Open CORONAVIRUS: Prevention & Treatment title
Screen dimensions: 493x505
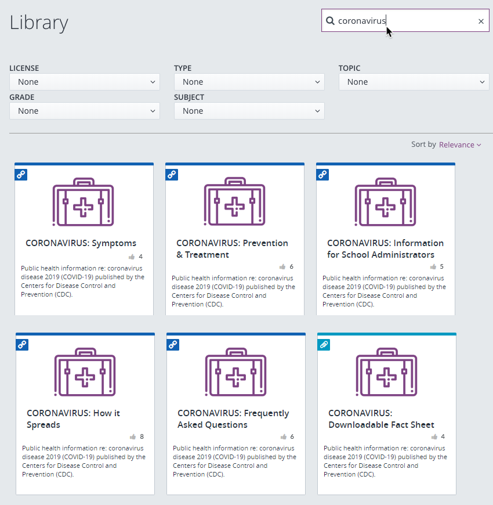pyautogui.click(x=232, y=249)
